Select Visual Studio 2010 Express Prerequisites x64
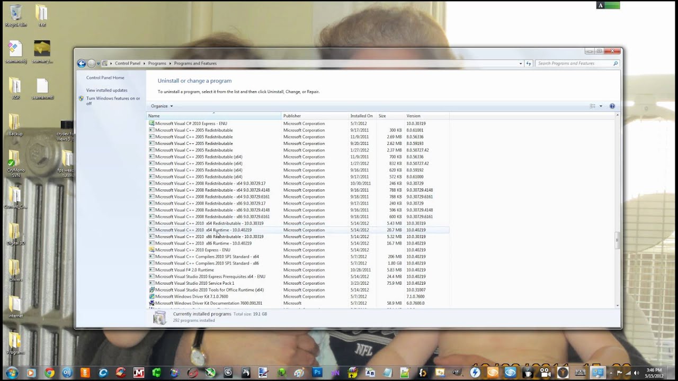 coord(298,277)
